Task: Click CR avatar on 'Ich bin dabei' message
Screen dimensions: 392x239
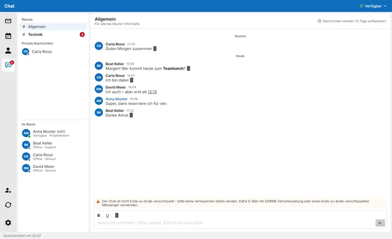Action: point(99,77)
